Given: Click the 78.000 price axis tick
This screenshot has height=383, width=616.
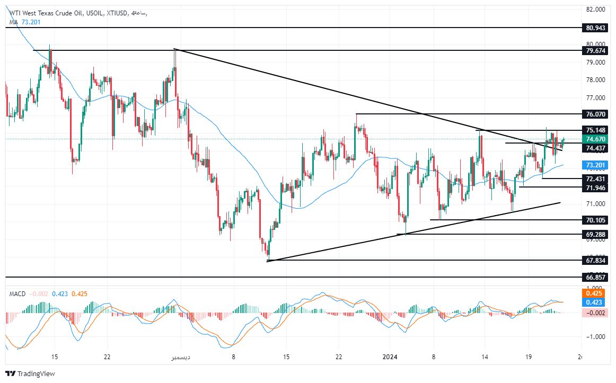Looking at the screenshot, I should [595, 79].
